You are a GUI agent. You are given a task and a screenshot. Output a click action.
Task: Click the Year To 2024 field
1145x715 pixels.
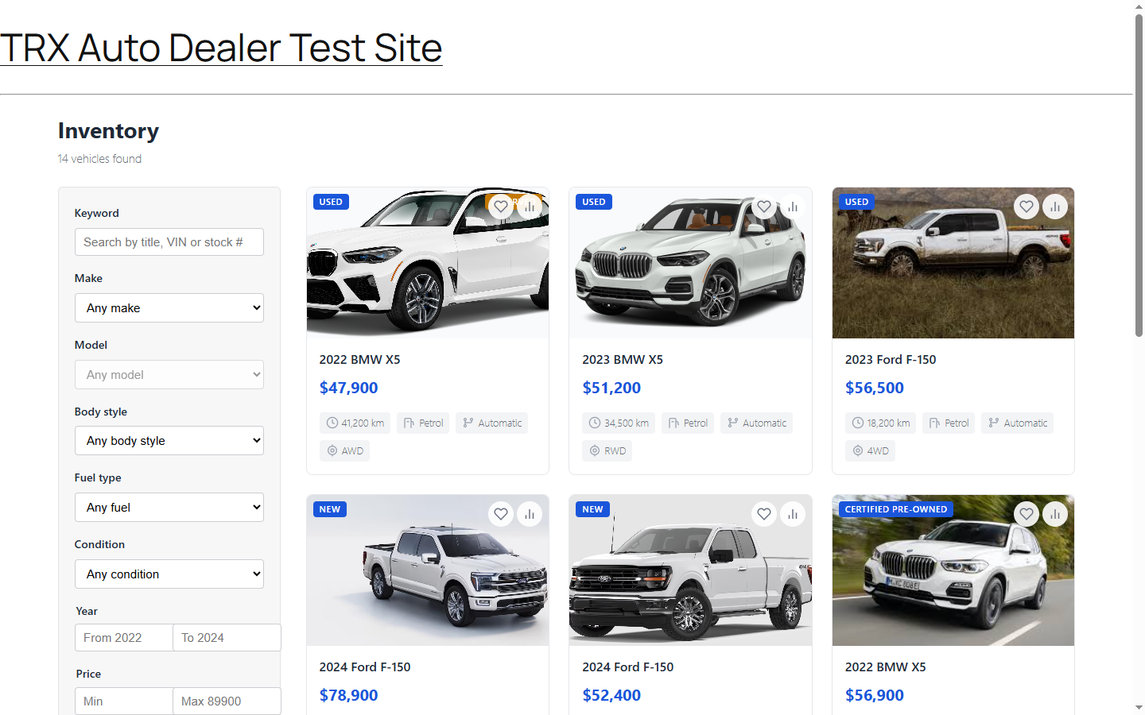[227, 638]
